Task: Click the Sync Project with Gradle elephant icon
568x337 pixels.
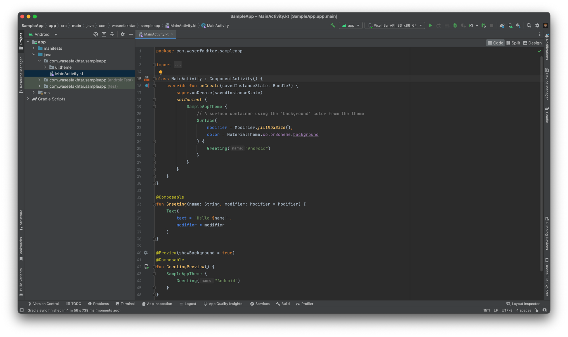Action: [x=502, y=26]
